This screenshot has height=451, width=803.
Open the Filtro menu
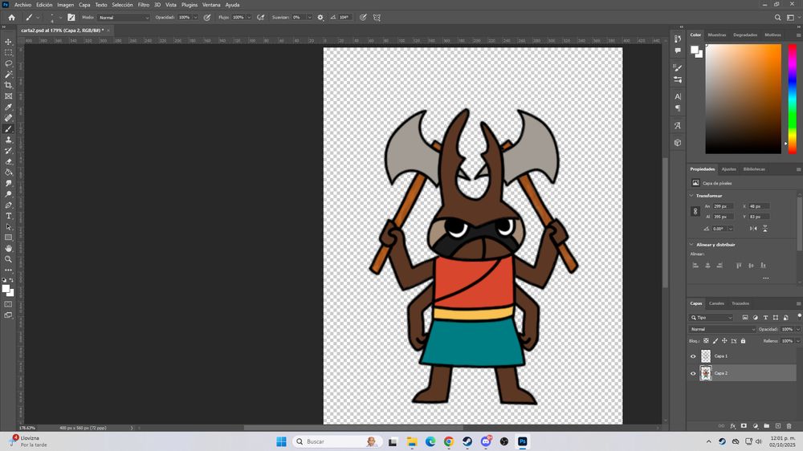tap(143, 5)
